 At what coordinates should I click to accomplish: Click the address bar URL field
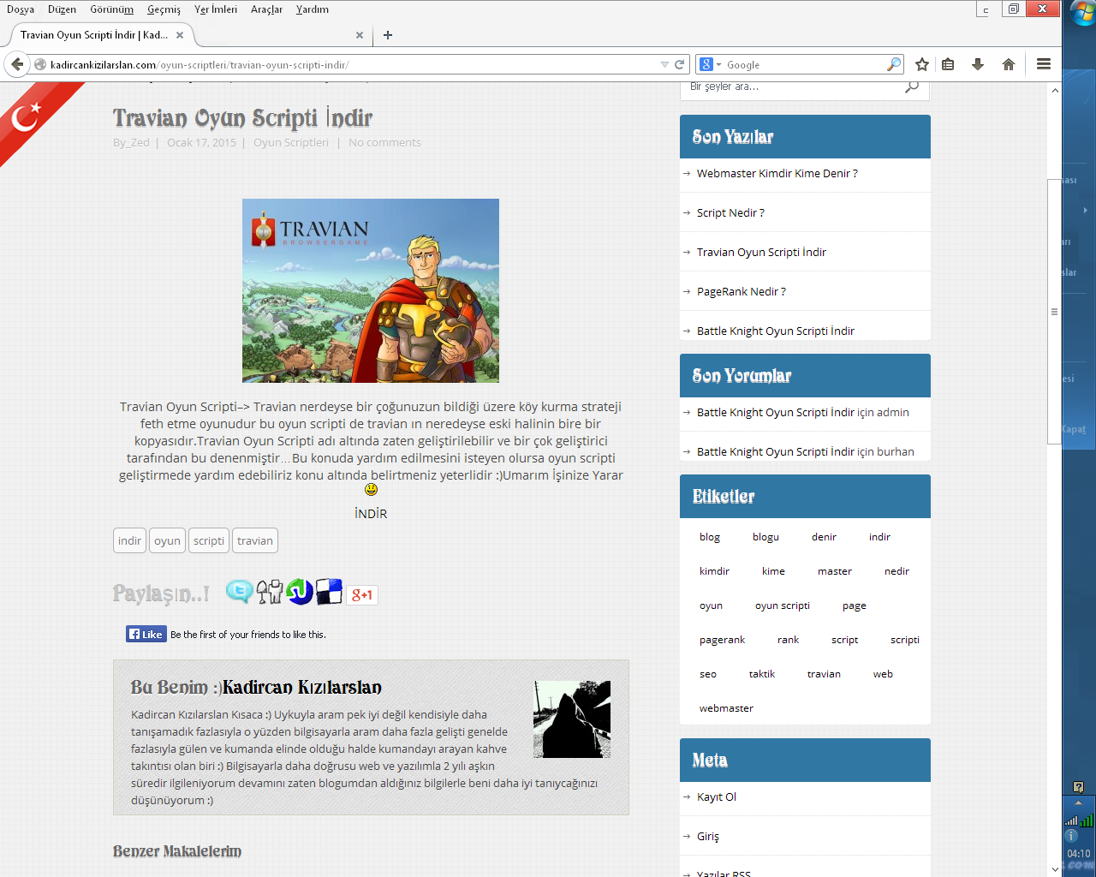[x=351, y=64]
